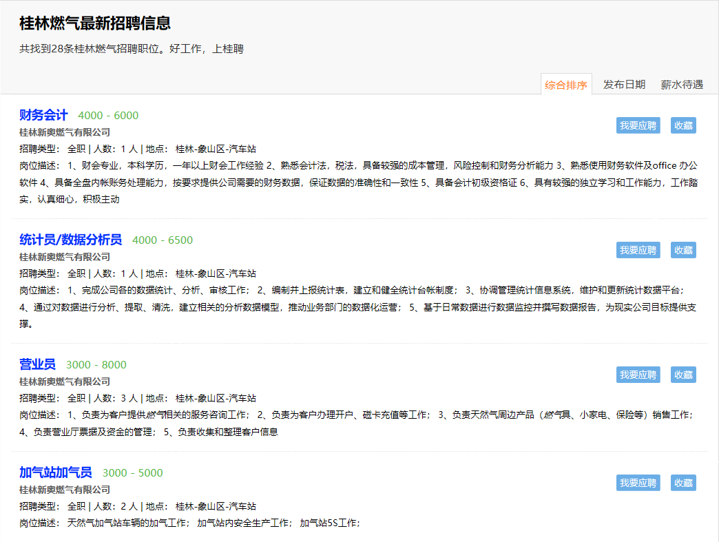
Task: Click 招聘类型 info line of 财务会计
Action: tap(138, 149)
